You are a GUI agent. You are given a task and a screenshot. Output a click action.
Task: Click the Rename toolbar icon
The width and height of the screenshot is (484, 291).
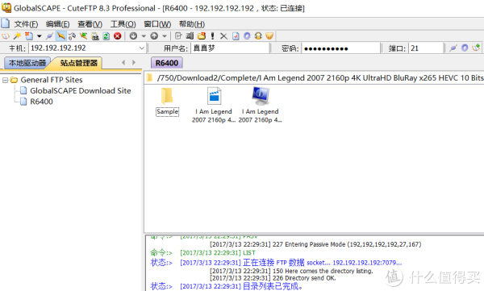[x=190, y=36]
